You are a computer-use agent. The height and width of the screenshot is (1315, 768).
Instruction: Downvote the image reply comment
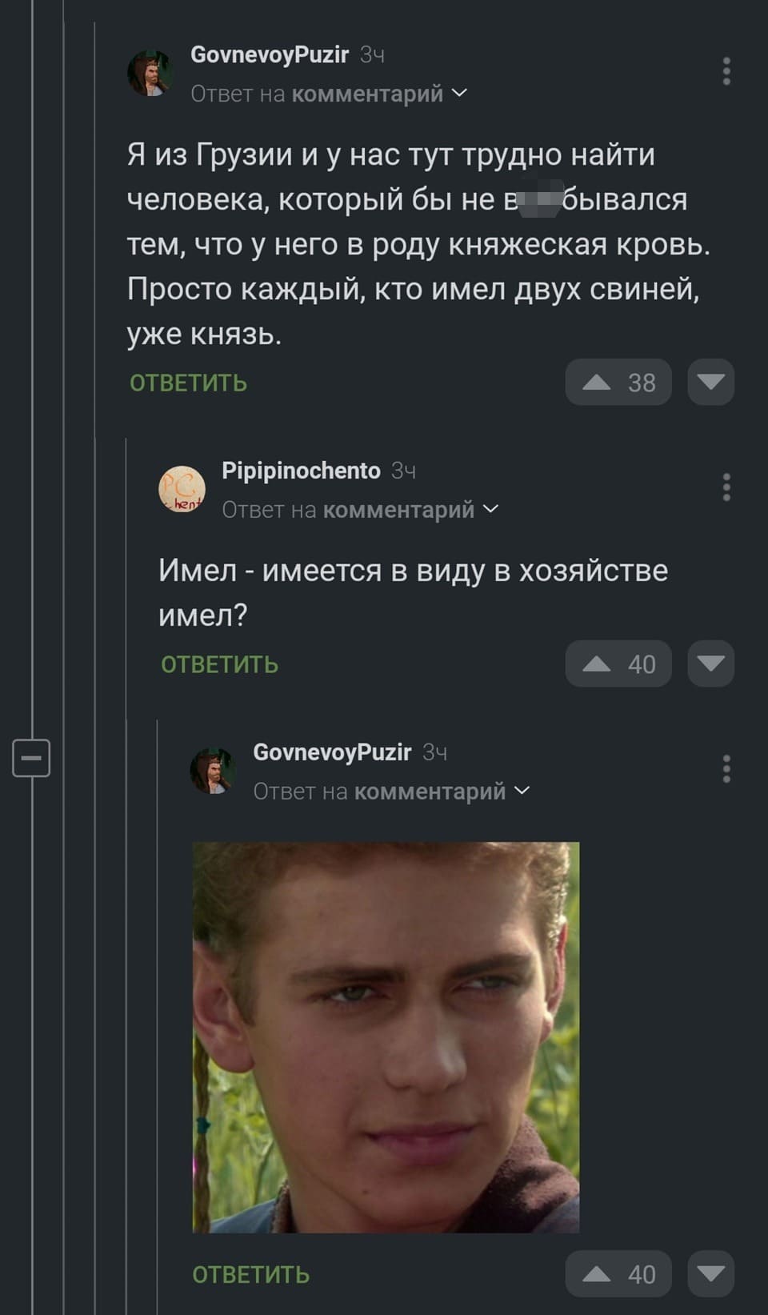pyautogui.click(x=711, y=1274)
